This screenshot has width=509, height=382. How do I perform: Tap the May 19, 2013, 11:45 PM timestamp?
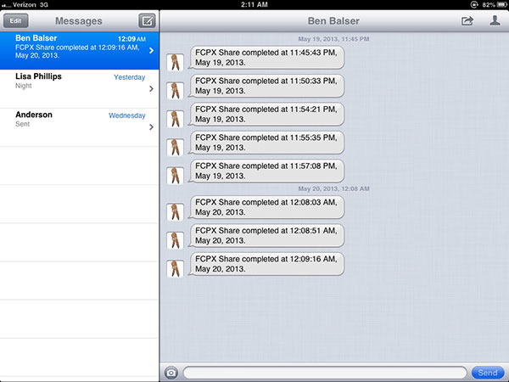pos(333,39)
